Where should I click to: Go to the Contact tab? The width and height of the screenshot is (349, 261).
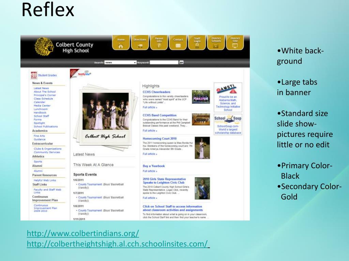click(178, 42)
